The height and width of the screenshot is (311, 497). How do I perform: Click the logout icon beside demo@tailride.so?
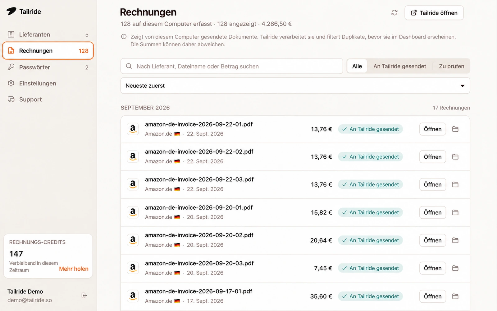(x=84, y=295)
